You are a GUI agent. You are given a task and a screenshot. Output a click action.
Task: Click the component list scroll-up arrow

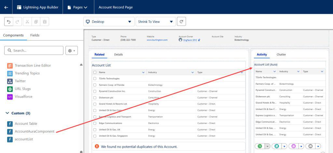[81, 65]
